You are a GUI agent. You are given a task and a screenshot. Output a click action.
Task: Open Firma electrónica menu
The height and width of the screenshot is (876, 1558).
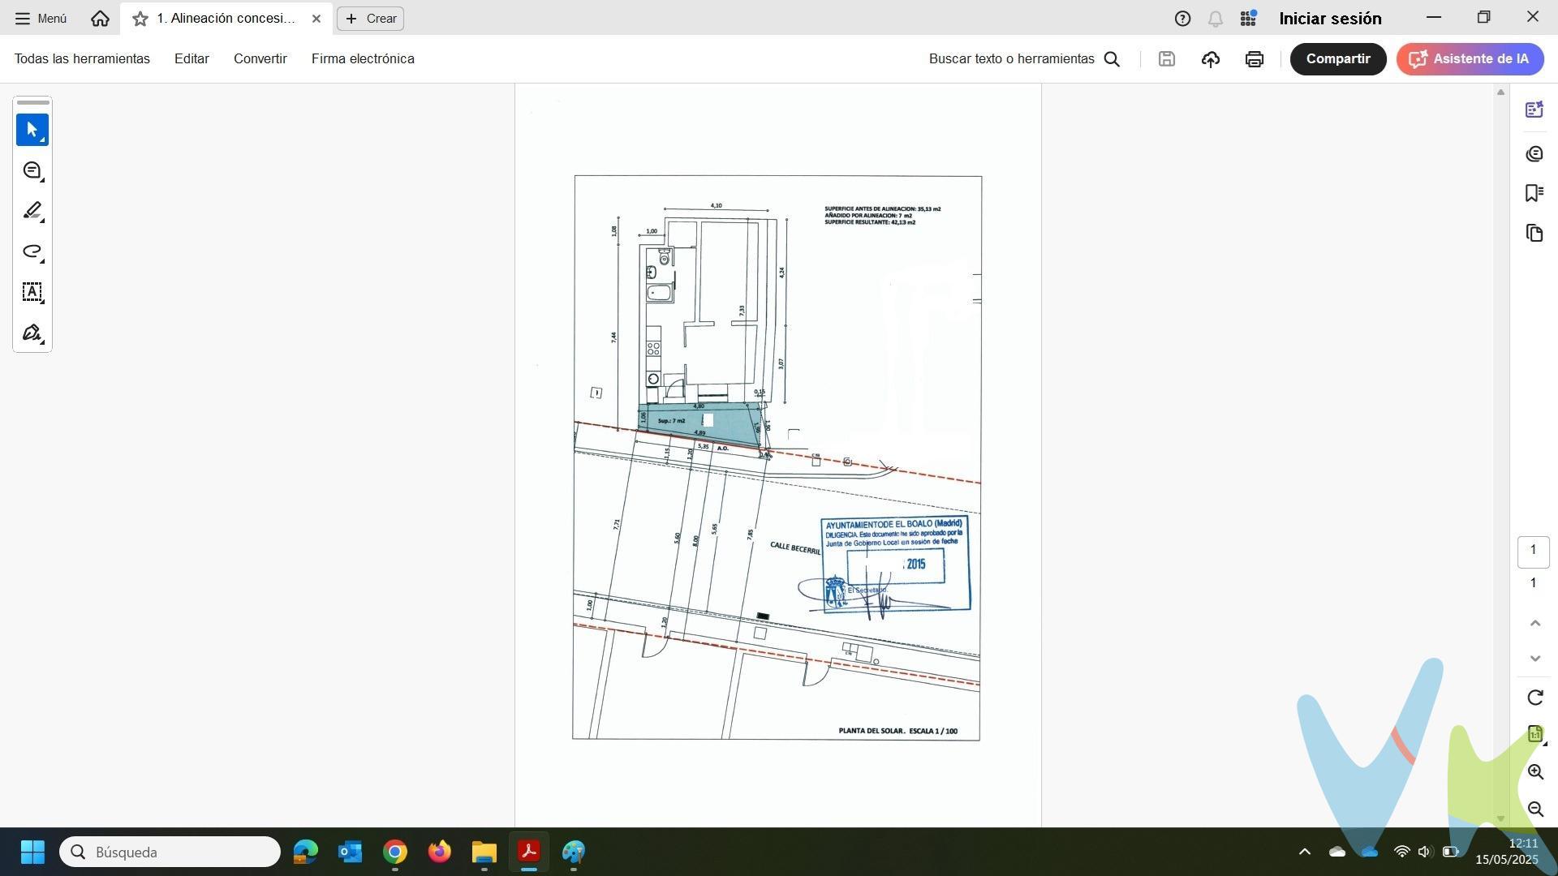(x=363, y=59)
